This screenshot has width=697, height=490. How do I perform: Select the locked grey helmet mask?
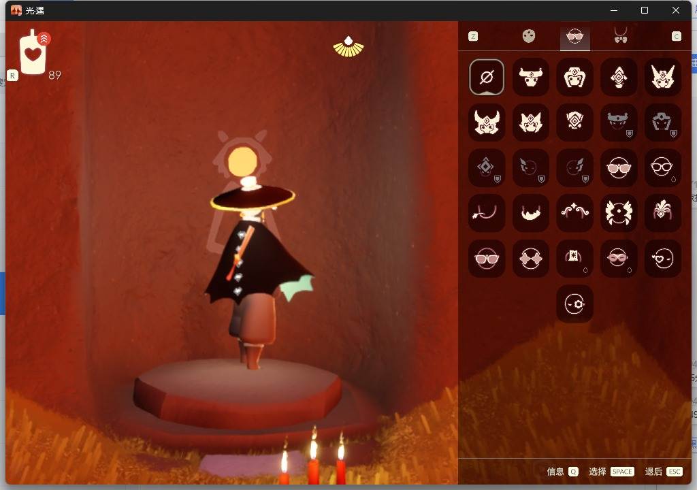click(x=663, y=122)
